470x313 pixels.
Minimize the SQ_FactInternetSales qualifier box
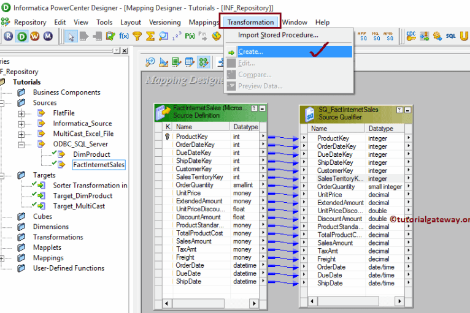407,110
